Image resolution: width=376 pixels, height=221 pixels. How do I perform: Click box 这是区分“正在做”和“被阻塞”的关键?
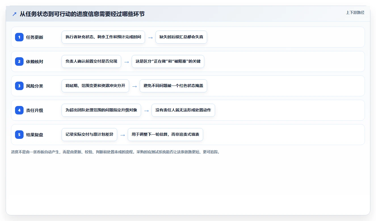[168, 61]
